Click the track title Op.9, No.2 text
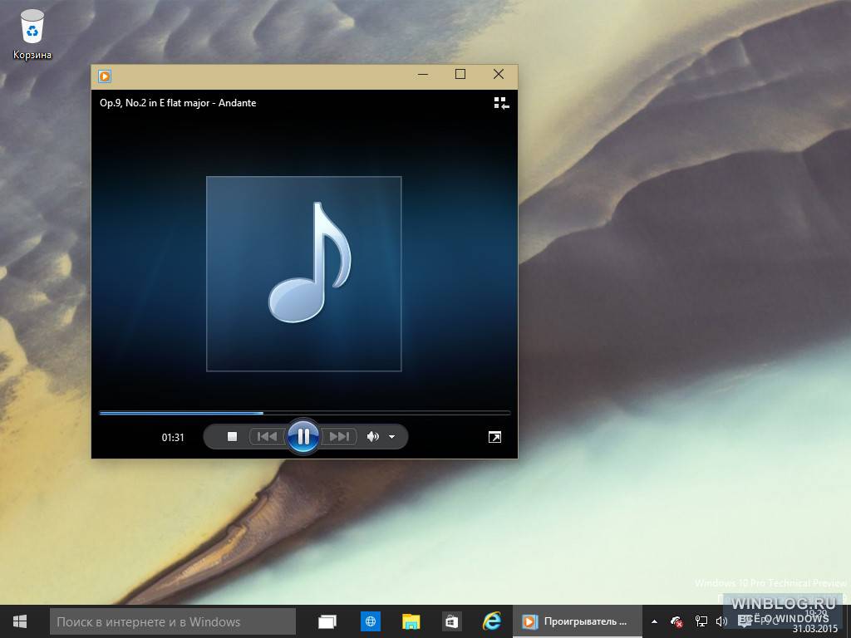The image size is (851, 638). 178,103
